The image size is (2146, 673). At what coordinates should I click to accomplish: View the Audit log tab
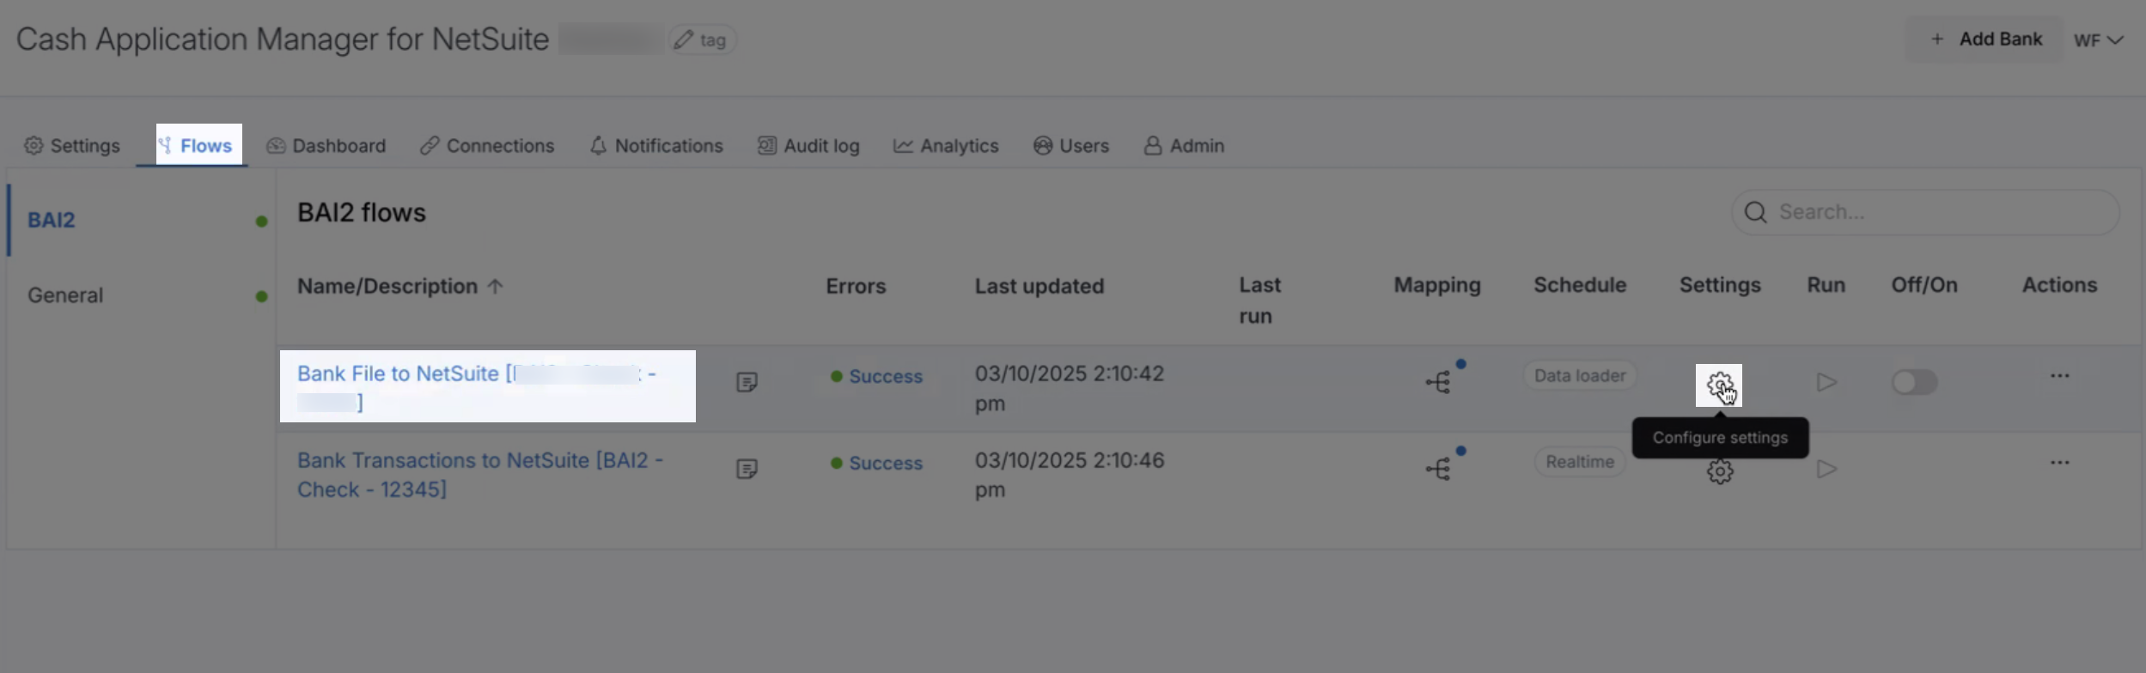click(x=808, y=146)
